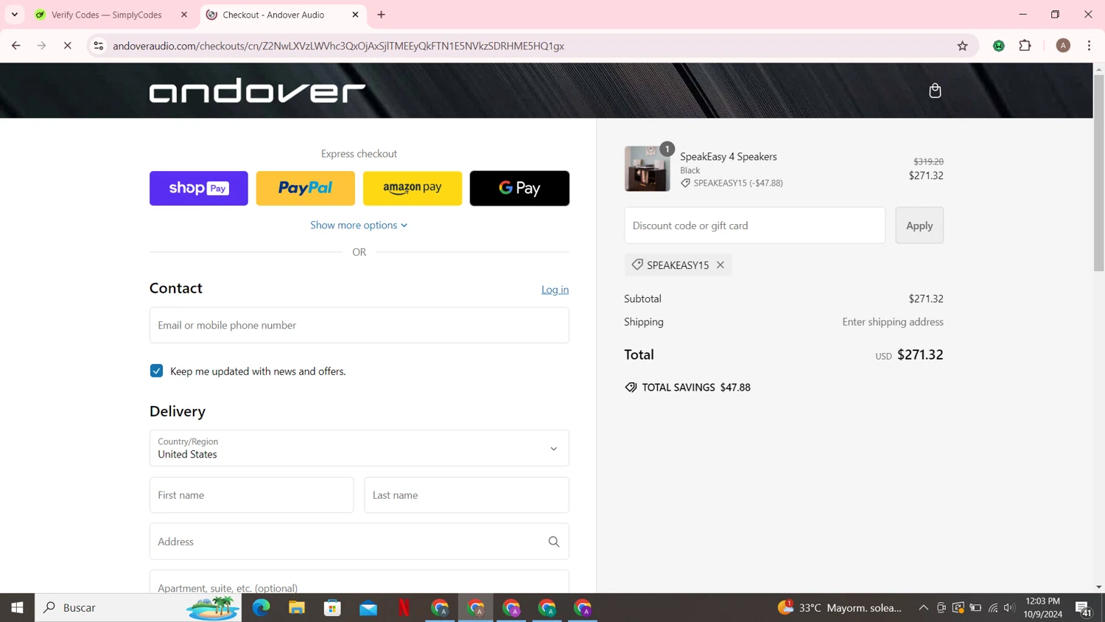The image size is (1105, 622).
Task: Open File Explorer from taskbar
Action: (297, 608)
